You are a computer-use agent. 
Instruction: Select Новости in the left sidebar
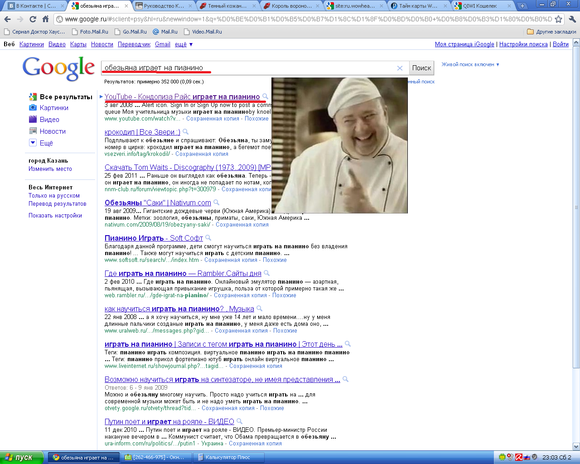(x=53, y=131)
